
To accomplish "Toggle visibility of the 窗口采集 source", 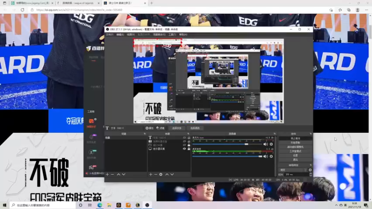I will click(x=184, y=145).
